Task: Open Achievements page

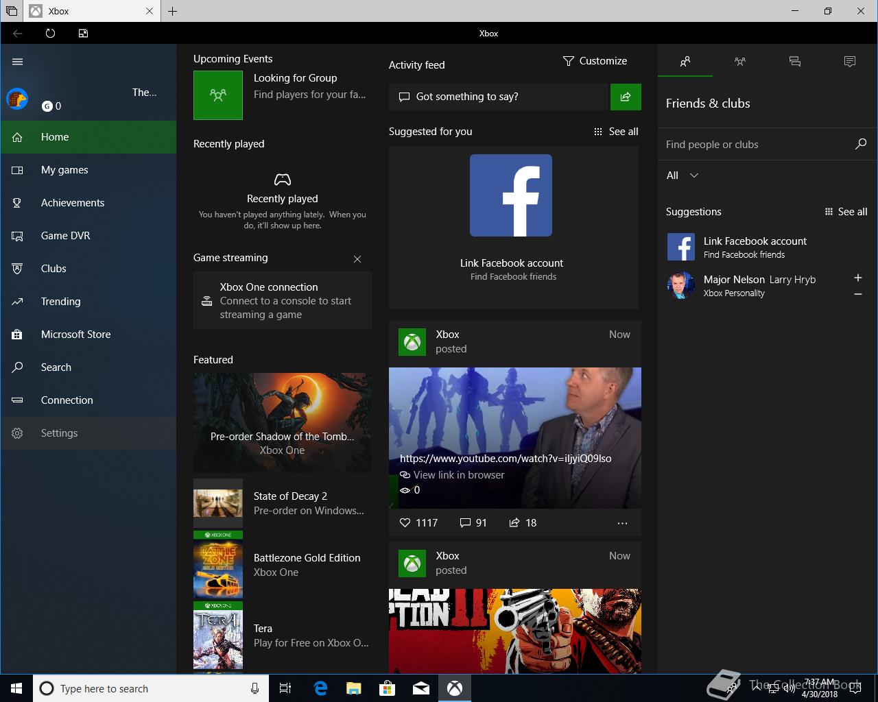Action: 88,203
